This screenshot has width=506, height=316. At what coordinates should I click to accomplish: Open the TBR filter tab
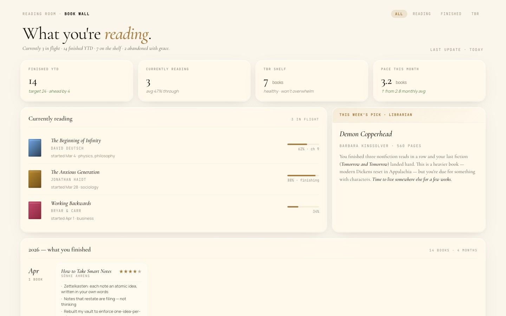tap(475, 14)
